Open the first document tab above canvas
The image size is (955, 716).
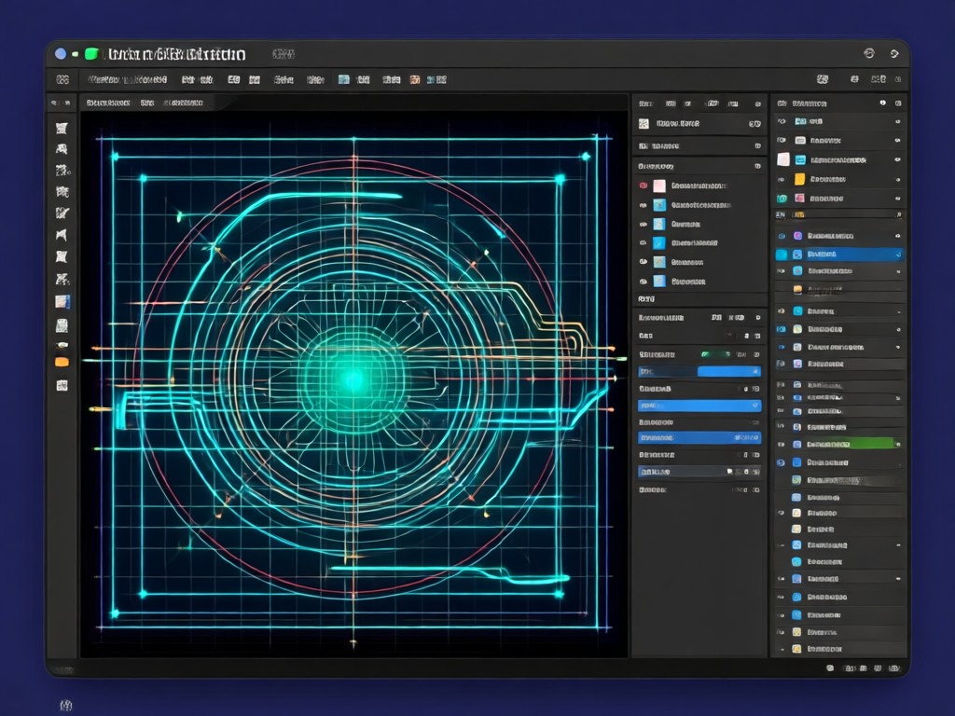coord(108,103)
